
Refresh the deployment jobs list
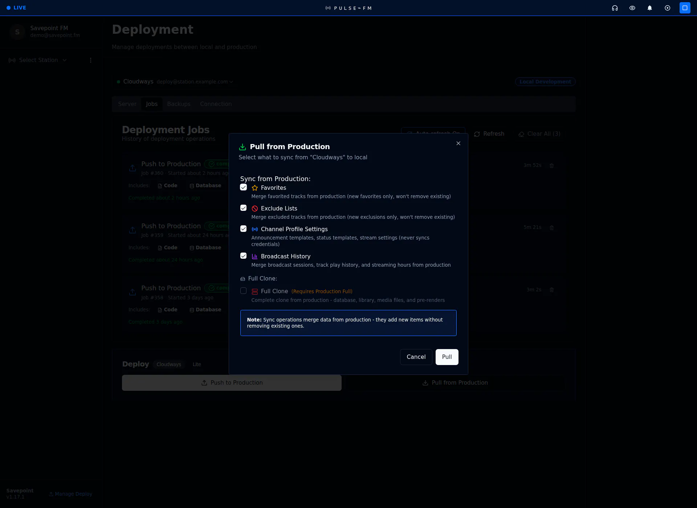point(489,134)
